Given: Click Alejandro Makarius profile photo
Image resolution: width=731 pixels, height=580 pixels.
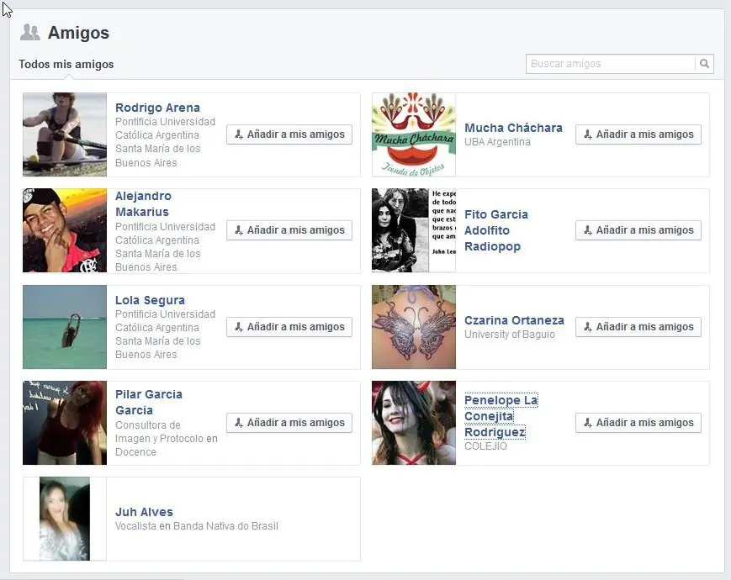Looking at the screenshot, I should [65, 230].
